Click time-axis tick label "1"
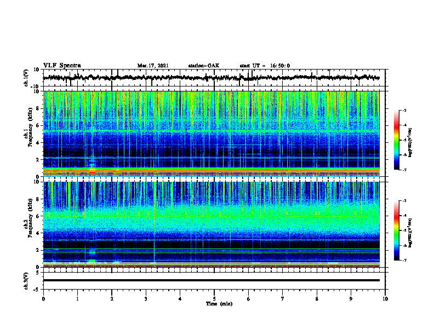This screenshot has width=434, height=335. click(x=77, y=299)
